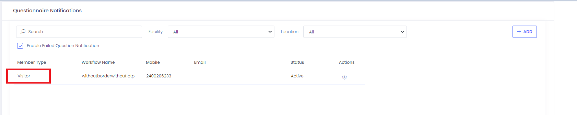
Task: Click the Email column header
Action: pos(200,62)
